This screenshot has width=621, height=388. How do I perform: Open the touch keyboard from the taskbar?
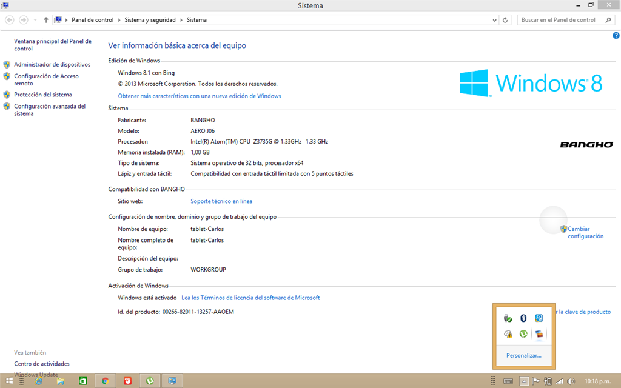click(x=508, y=381)
